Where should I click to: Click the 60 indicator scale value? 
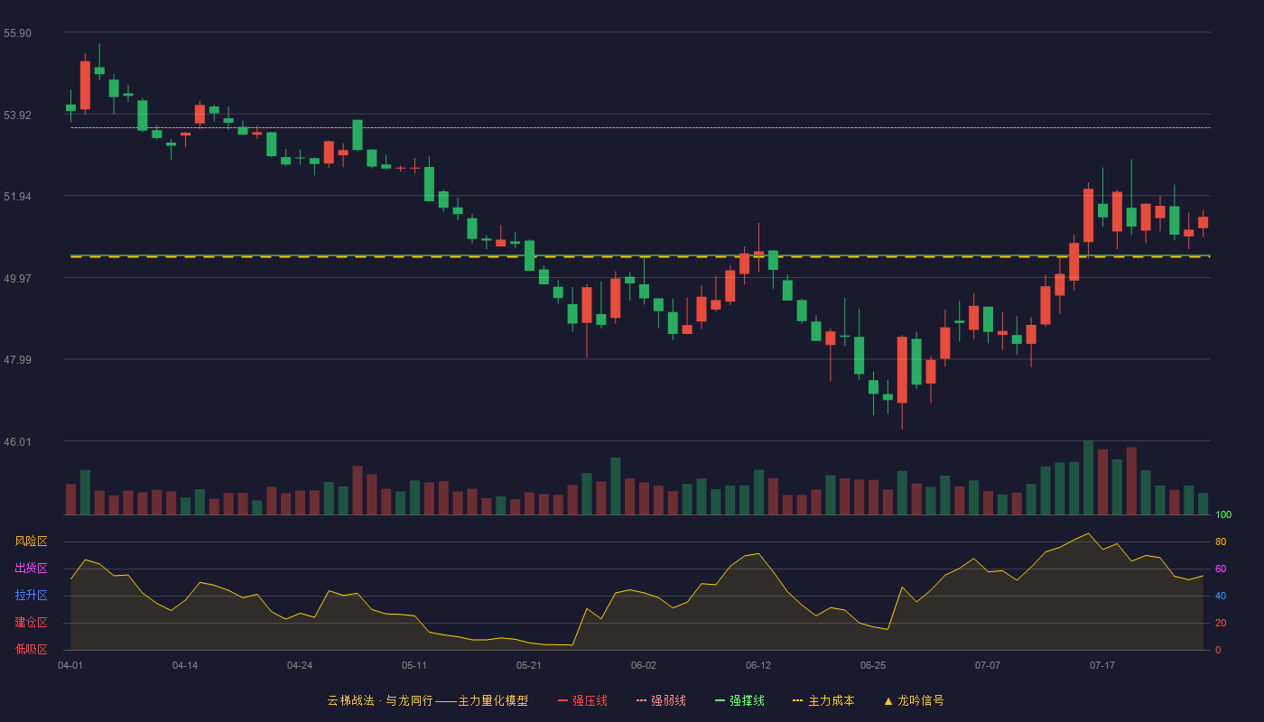(1221, 569)
